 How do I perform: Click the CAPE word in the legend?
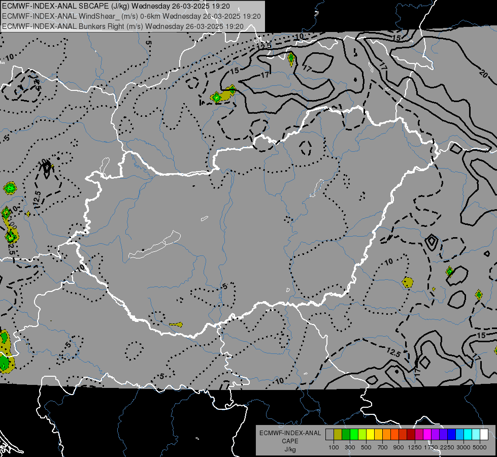coord(290,441)
